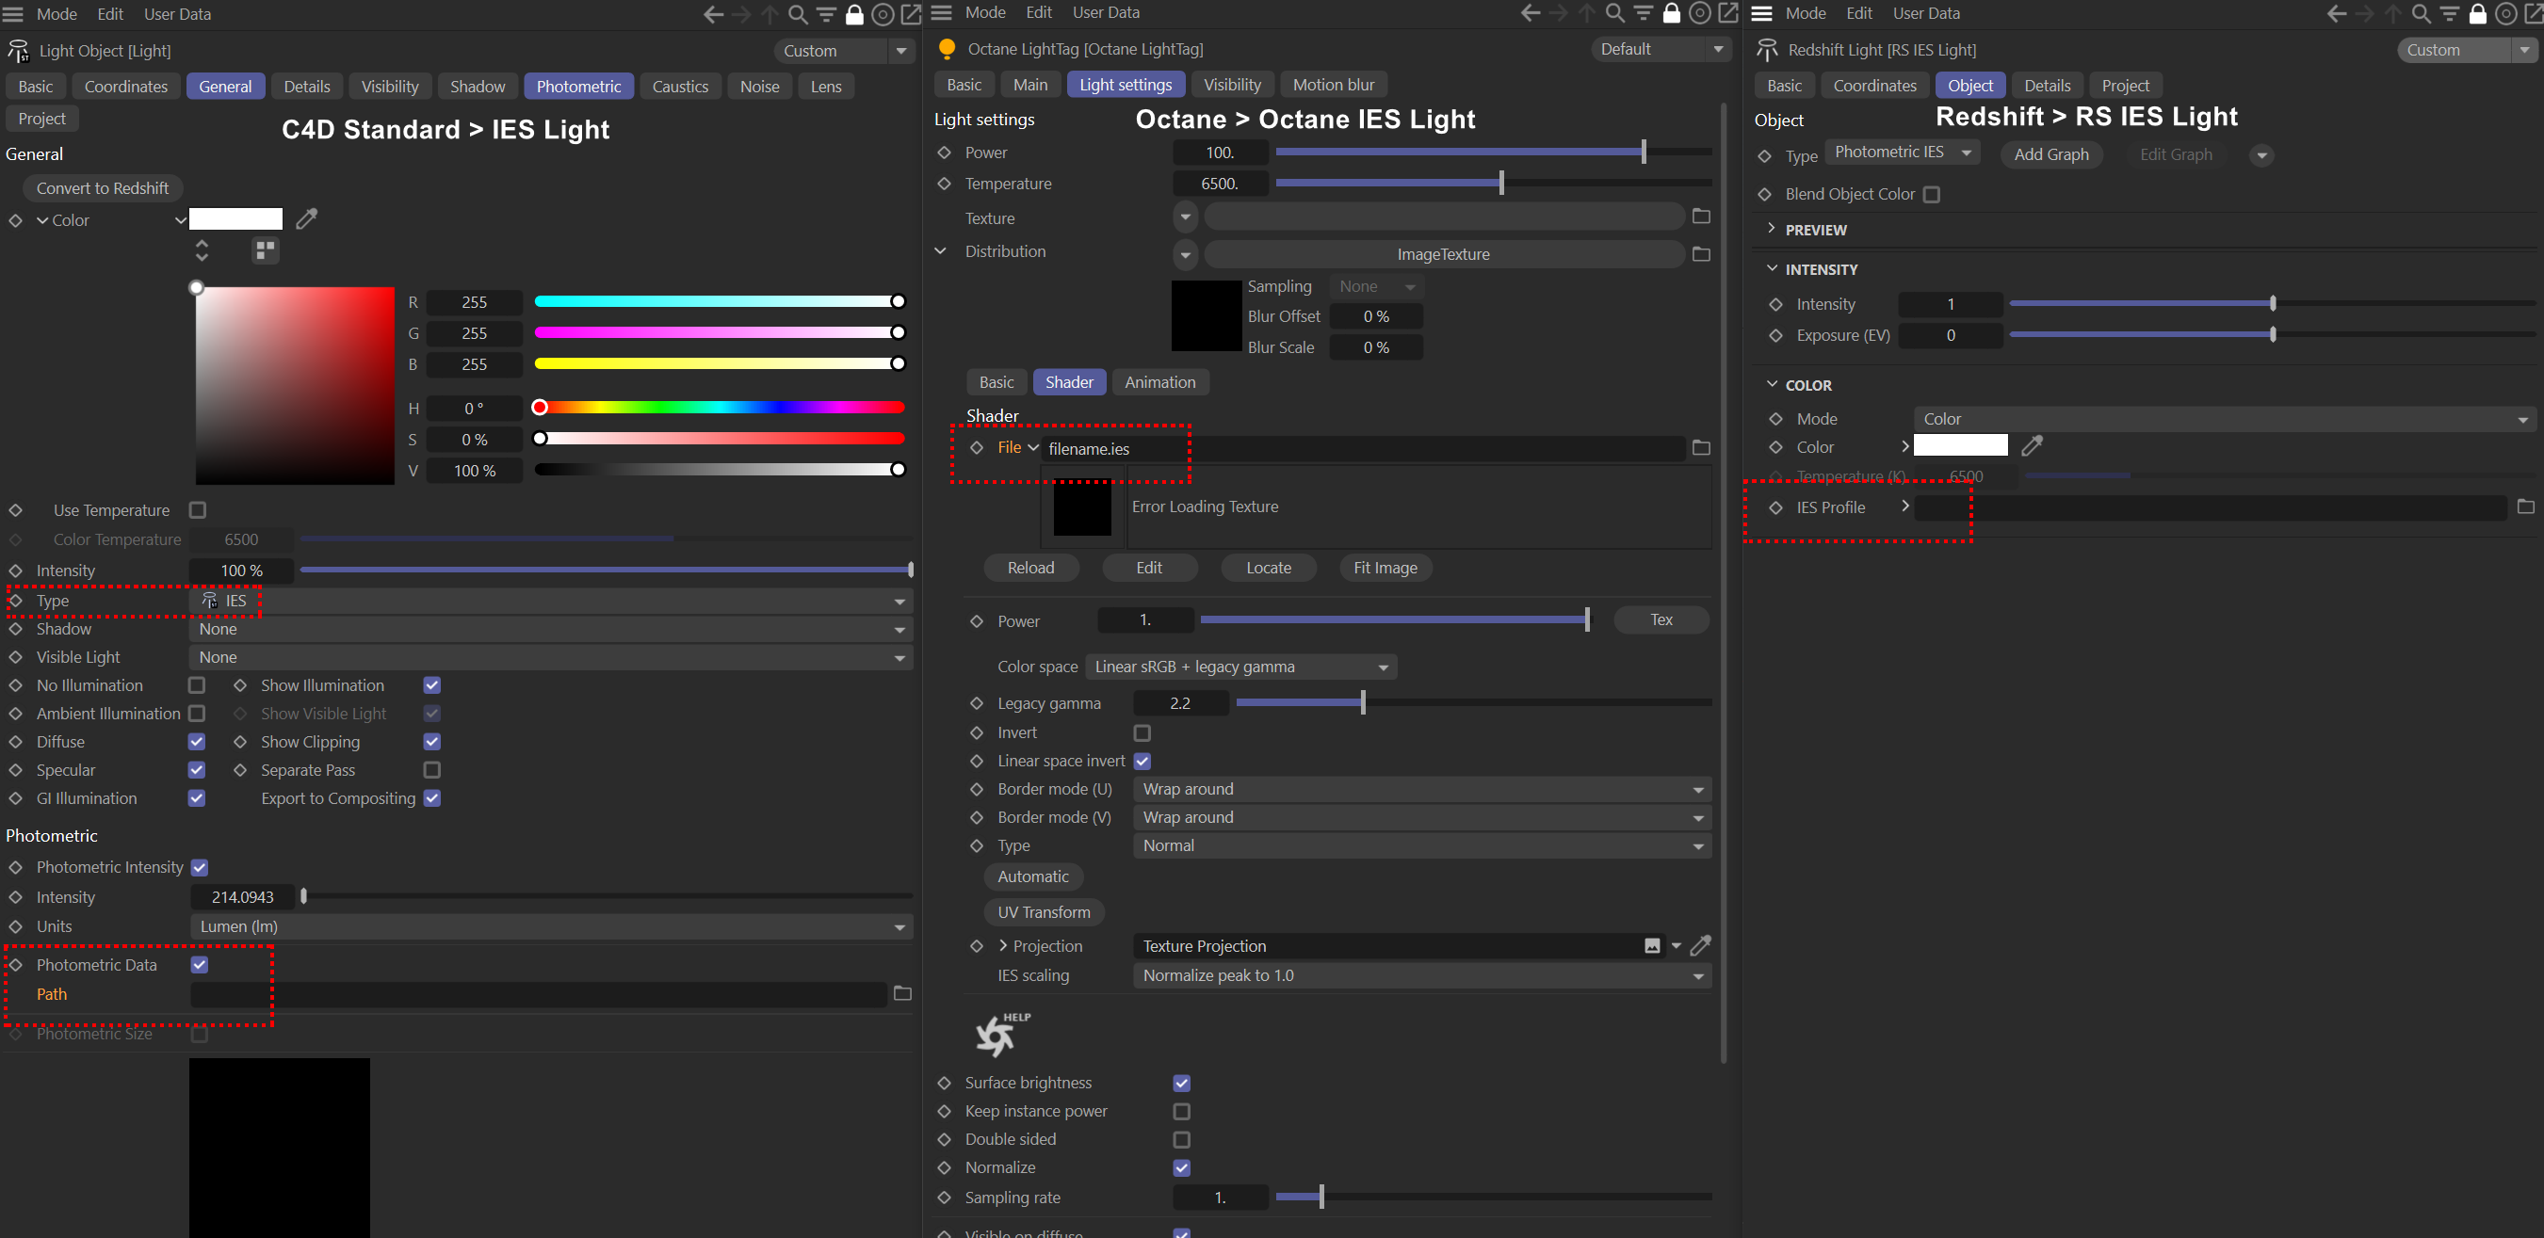
Task: Click lock icon in Light Object header
Action: pyautogui.click(x=855, y=14)
